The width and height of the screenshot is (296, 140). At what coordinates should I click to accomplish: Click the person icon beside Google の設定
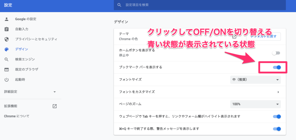pos(7,19)
